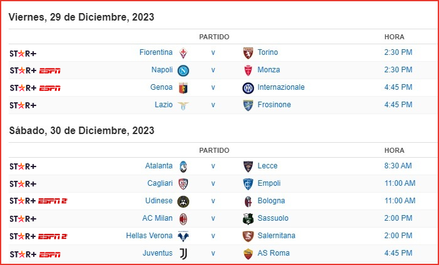Click ESPN 2 logo in Udinese row

pos(52,201)
